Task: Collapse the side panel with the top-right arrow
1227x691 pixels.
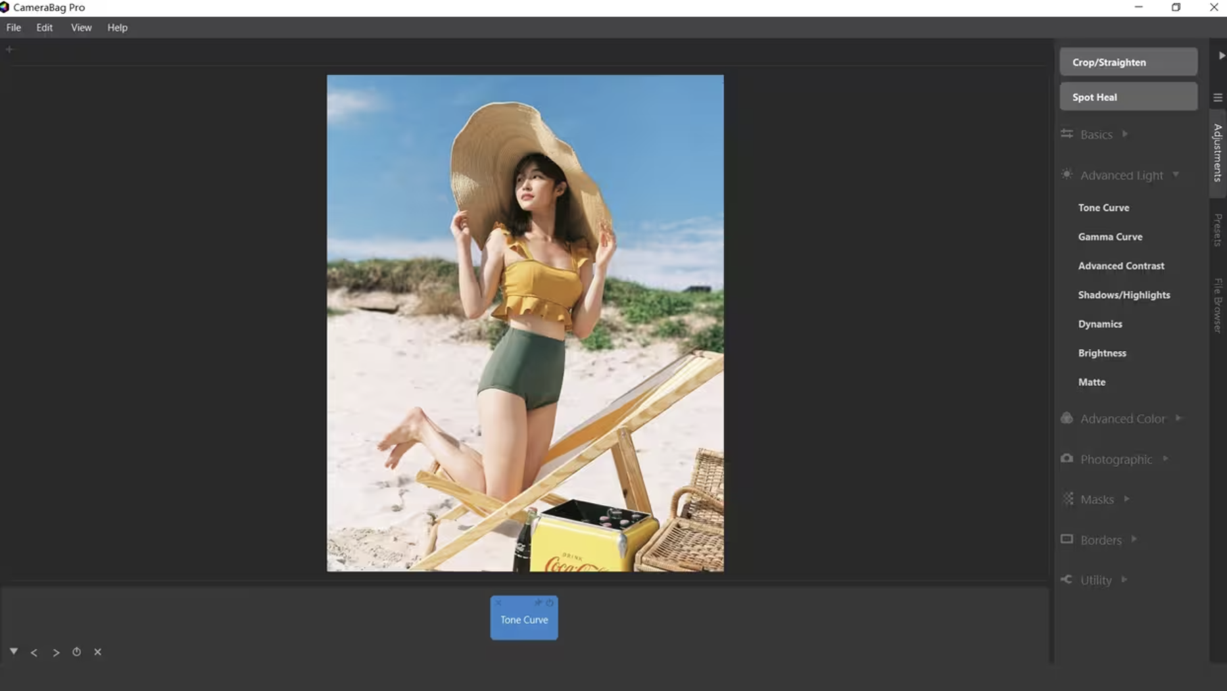Action: click(1221, 56)
